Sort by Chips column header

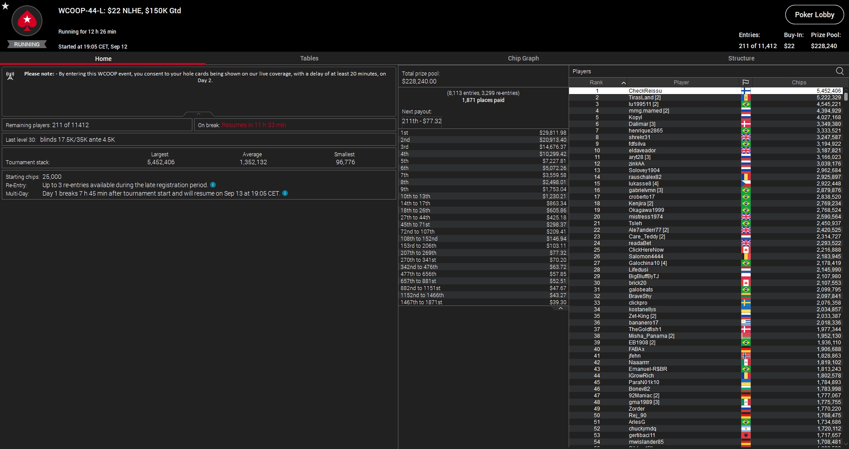(799, 83)
